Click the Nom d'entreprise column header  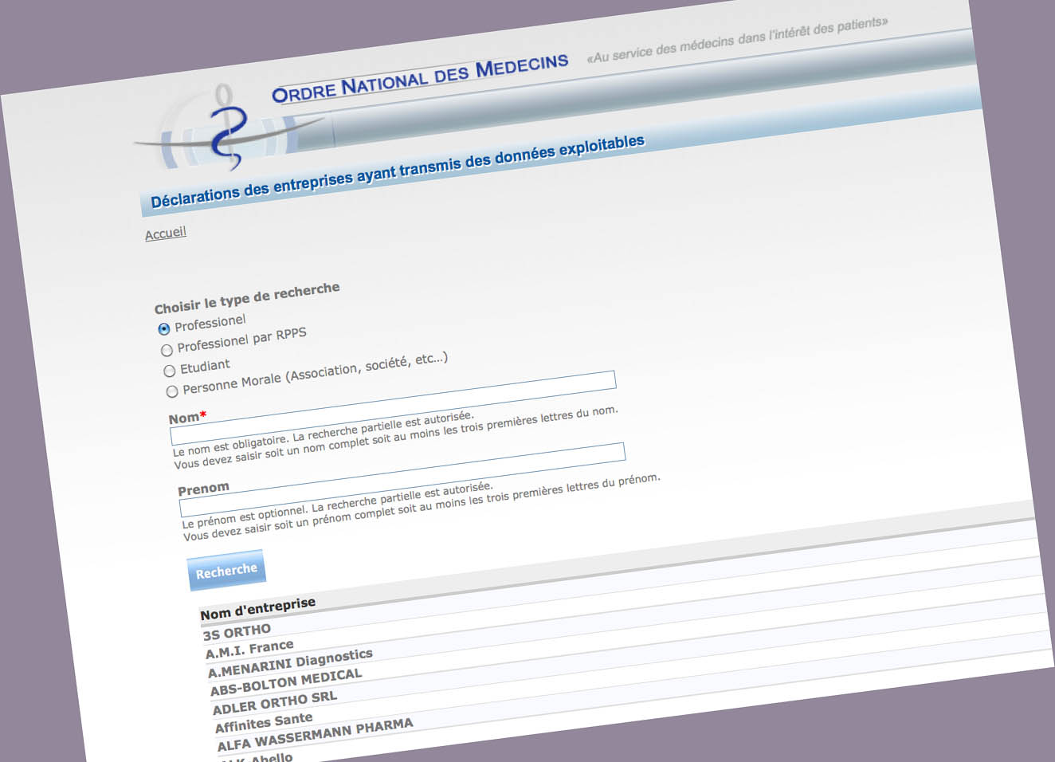point(258,609)
